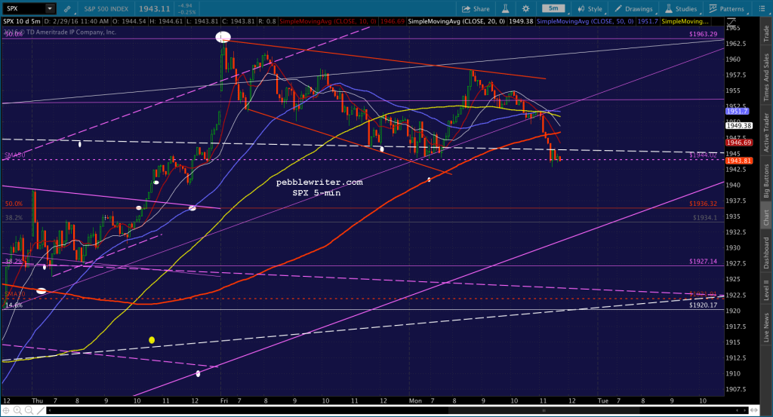Click the 1951.7 blue price bubble
Screen dimensions: 773x417
737,112
